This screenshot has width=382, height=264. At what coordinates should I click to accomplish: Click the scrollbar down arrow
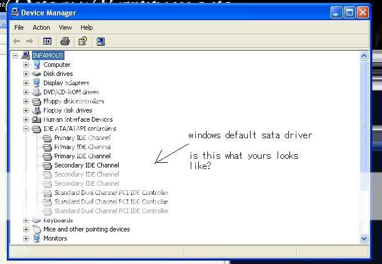[x=364, y=238]
